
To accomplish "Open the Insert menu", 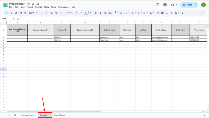I will [x=30, y=7].
